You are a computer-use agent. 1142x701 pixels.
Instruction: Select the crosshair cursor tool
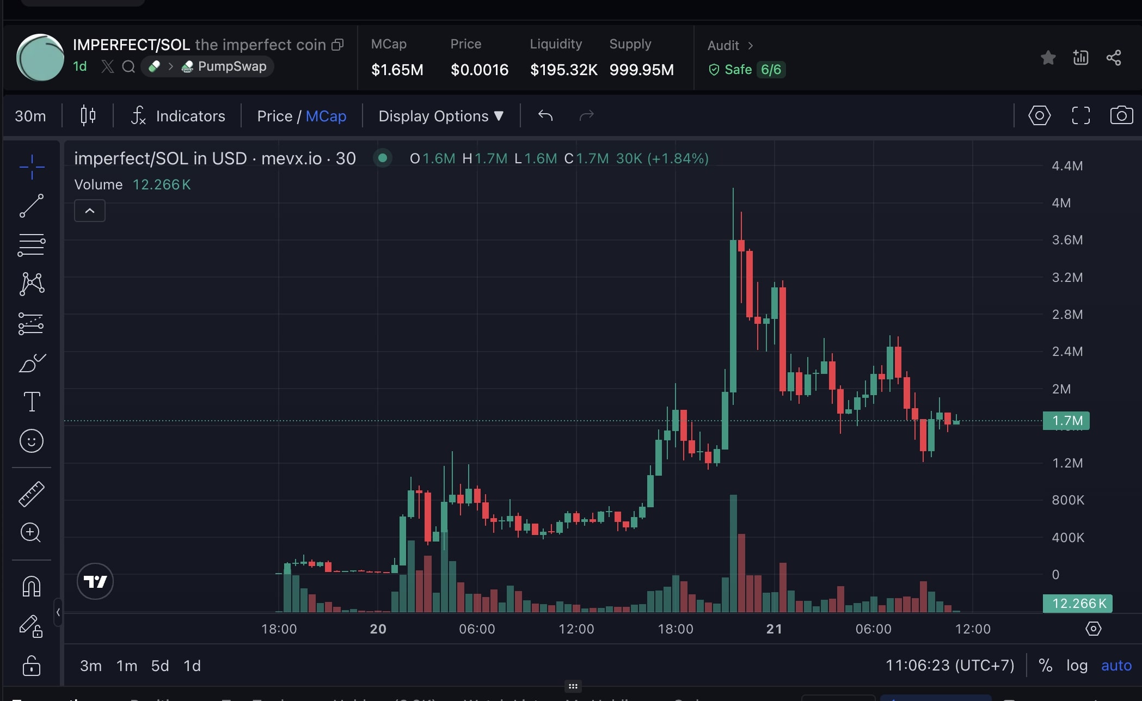pyautogui.click(x=32, y=167)
